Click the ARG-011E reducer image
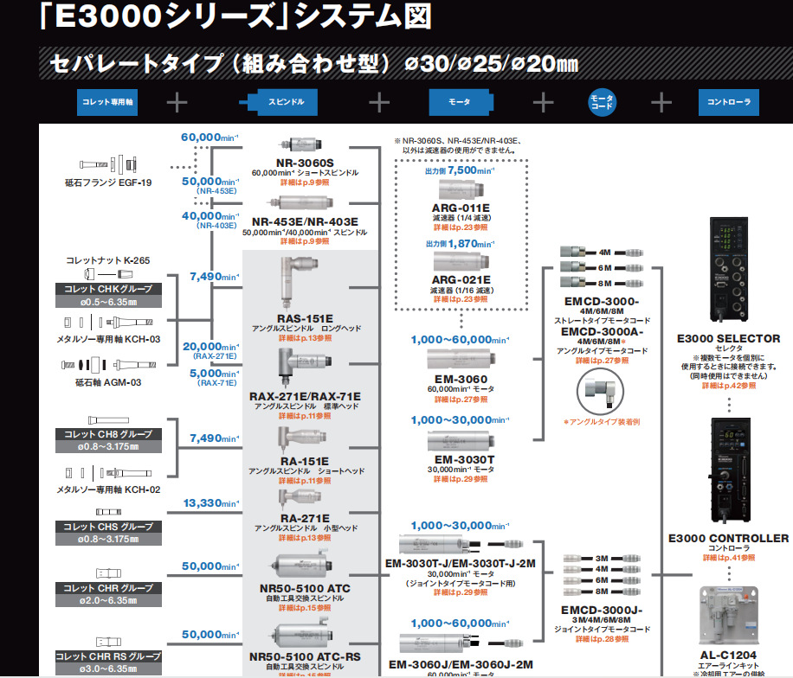793x678 pixels. coord(461,190)
